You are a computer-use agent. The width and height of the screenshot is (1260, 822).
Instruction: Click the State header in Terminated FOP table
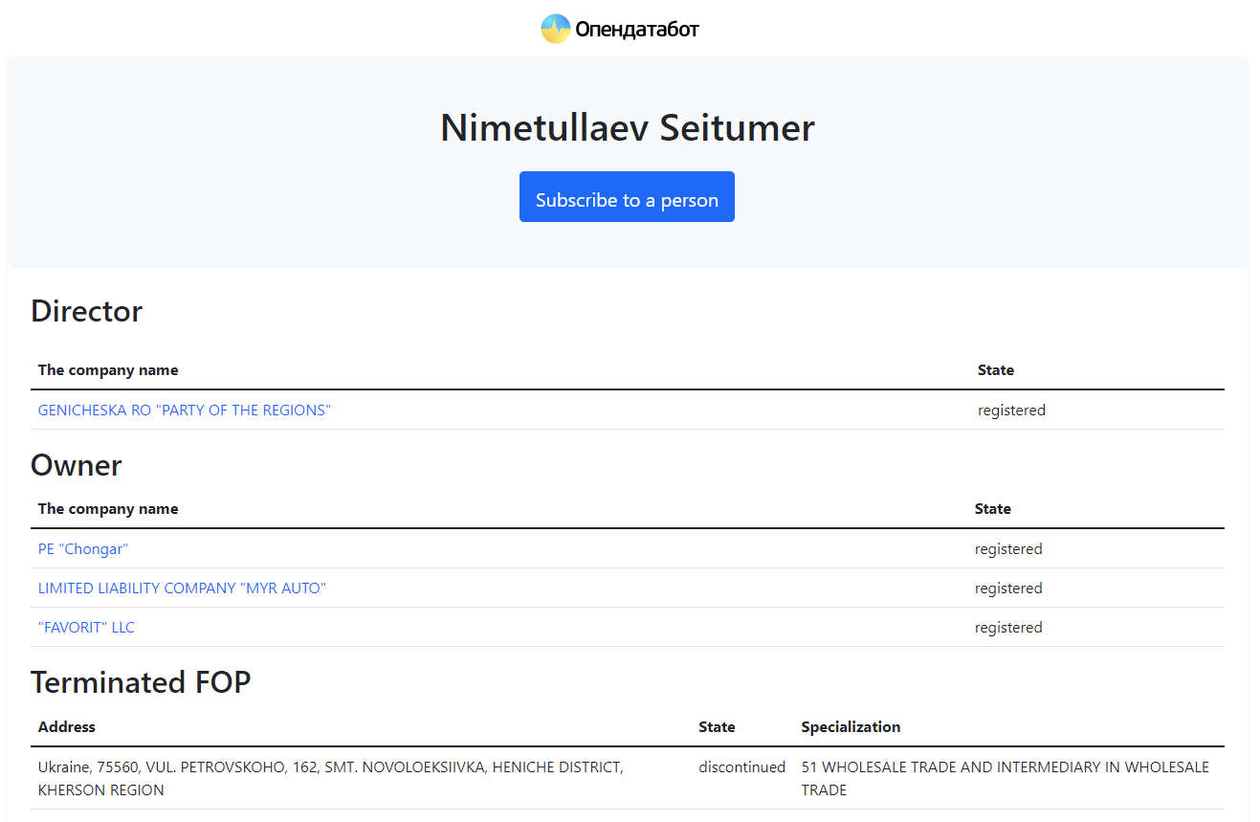coord(717,727)
